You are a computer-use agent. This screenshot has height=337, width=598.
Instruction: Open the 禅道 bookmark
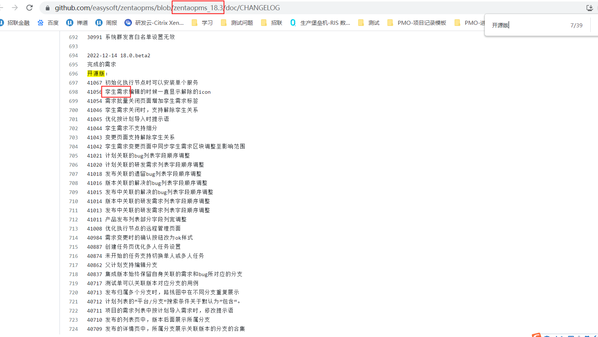[77, 23]
